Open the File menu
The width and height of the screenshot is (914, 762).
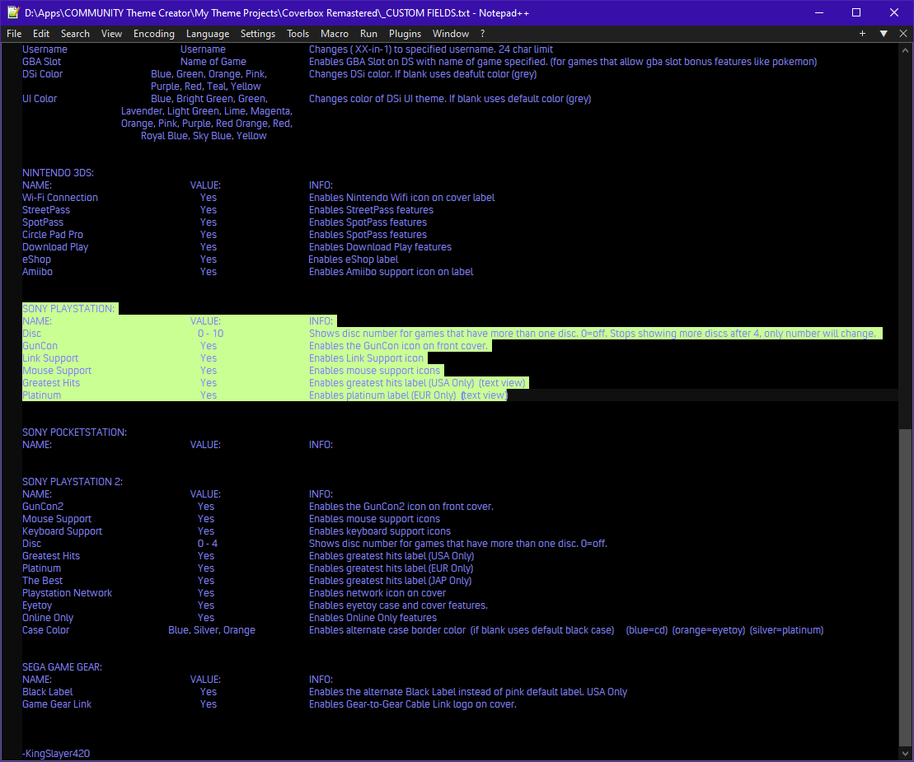point(14,34)
